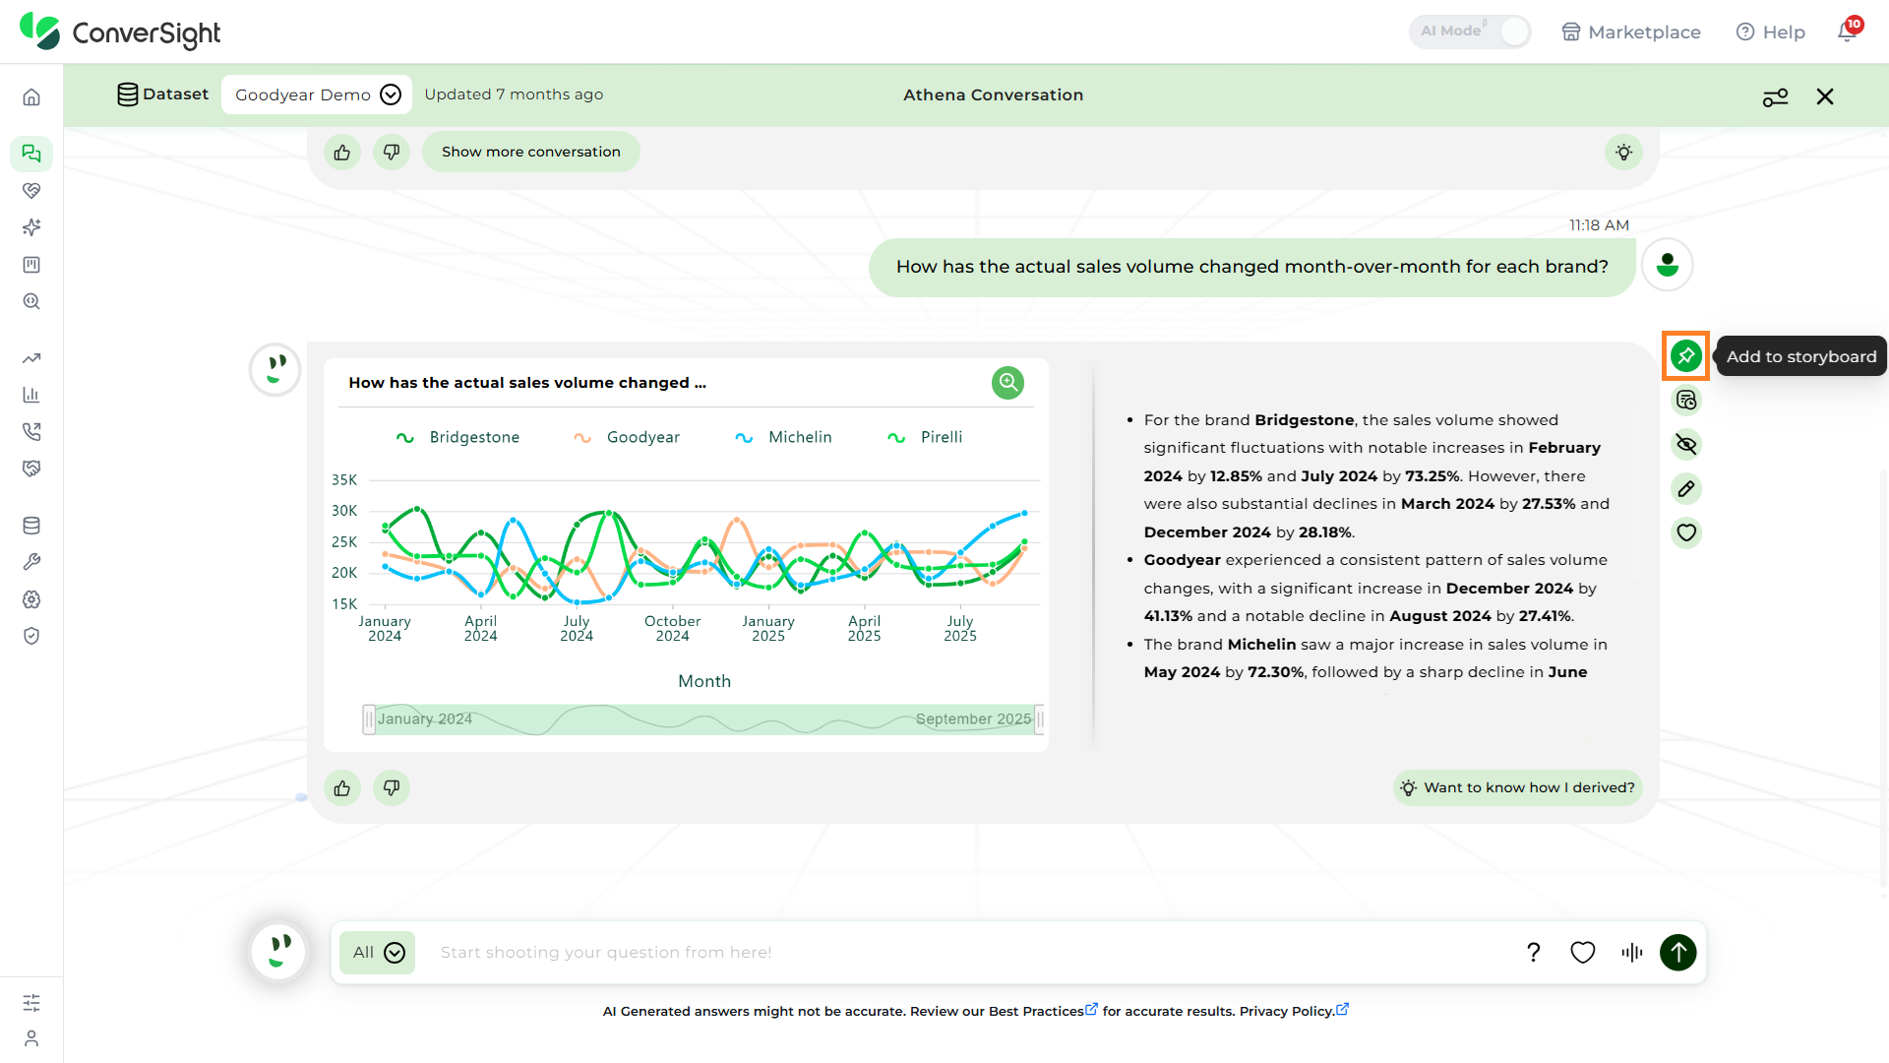This screenshot has height=1063, width=1889.
Task: Open the Home icon in left sidebar
Action: [x=31, y=96]
